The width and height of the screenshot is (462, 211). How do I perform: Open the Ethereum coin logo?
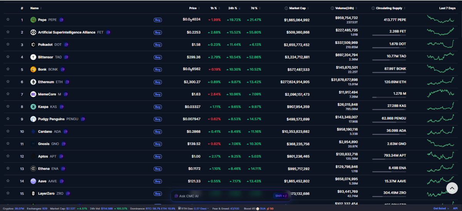33,82
